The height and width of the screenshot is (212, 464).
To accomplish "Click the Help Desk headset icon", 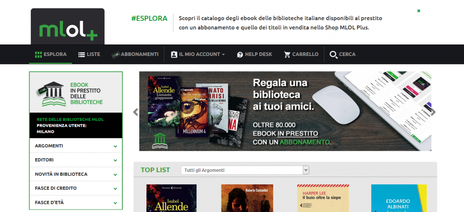I will [x=240, y=55].
